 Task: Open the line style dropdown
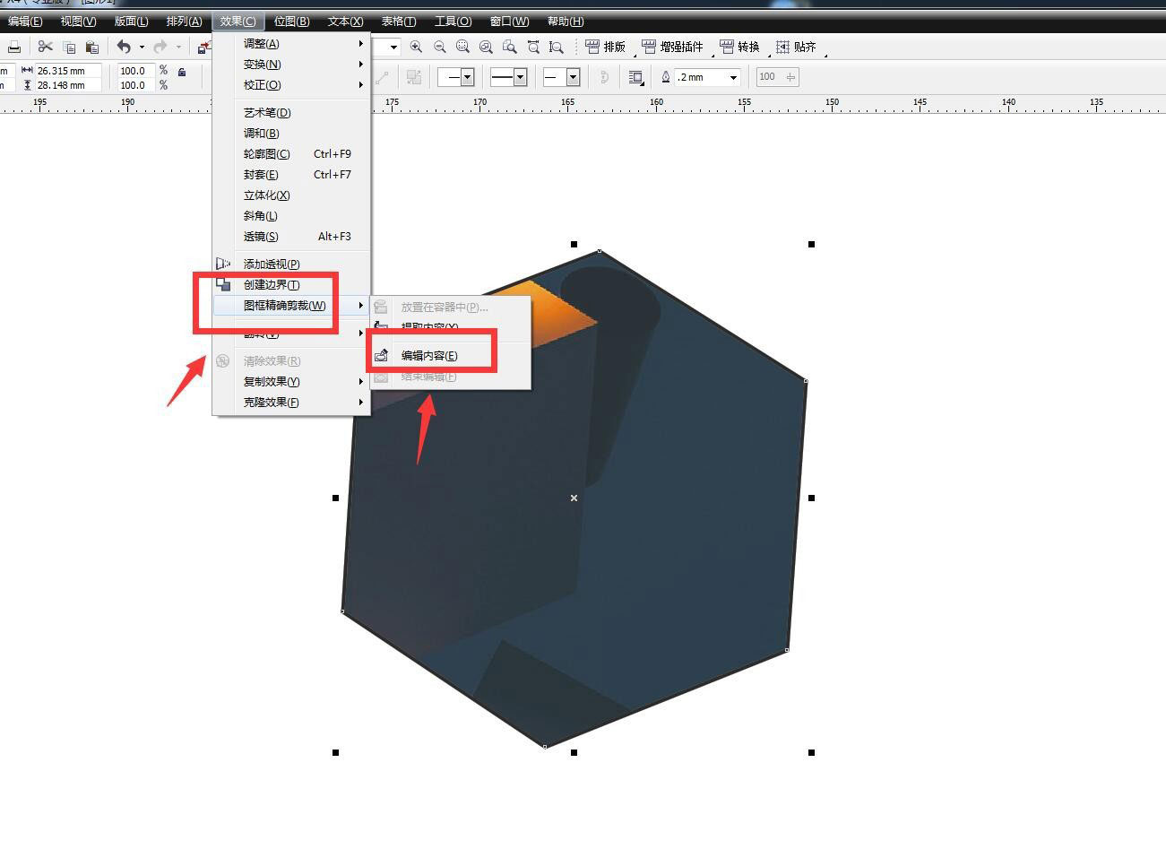(x=520, y=77)
